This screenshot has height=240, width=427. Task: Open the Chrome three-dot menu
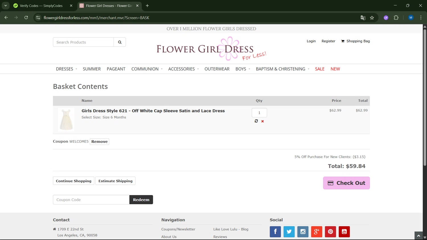pyautogui.click(x=421, y=18)
